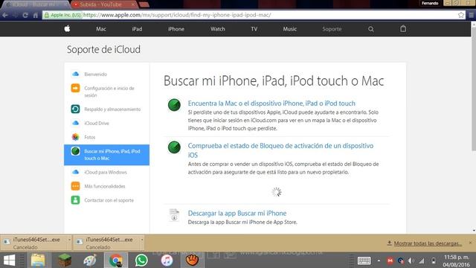This screenshot has width=476, height=268.
Task: Open the Mac menu item
Action: [x=101, y=29]
